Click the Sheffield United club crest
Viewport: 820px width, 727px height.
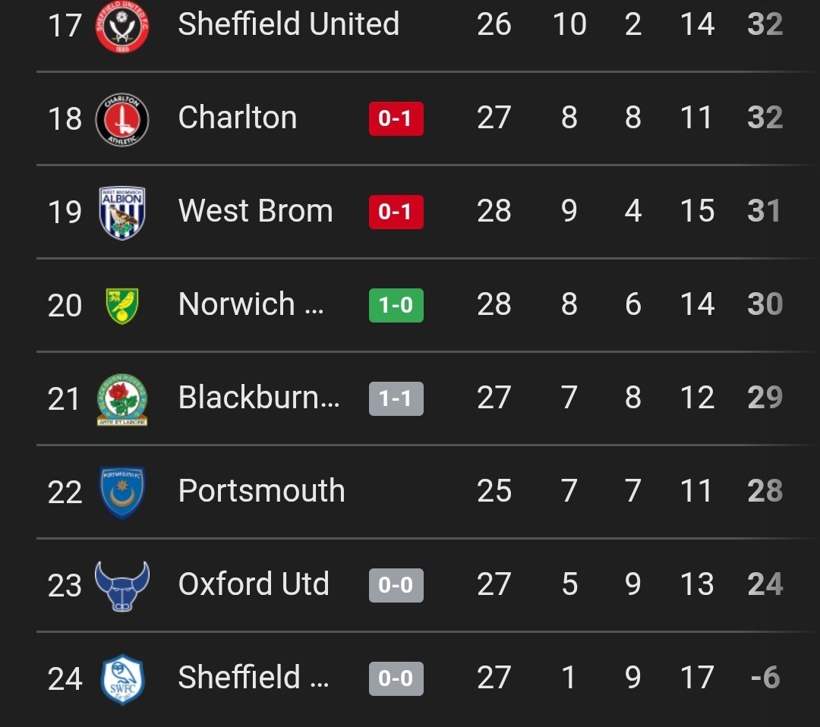(122, 27)
